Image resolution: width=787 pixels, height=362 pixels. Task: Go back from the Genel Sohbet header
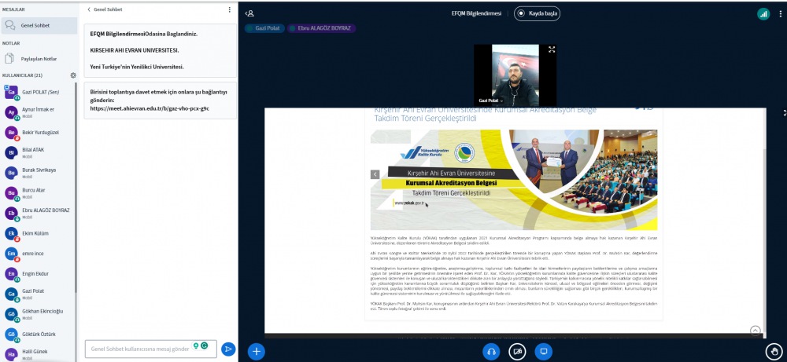(x=105, y=9)
